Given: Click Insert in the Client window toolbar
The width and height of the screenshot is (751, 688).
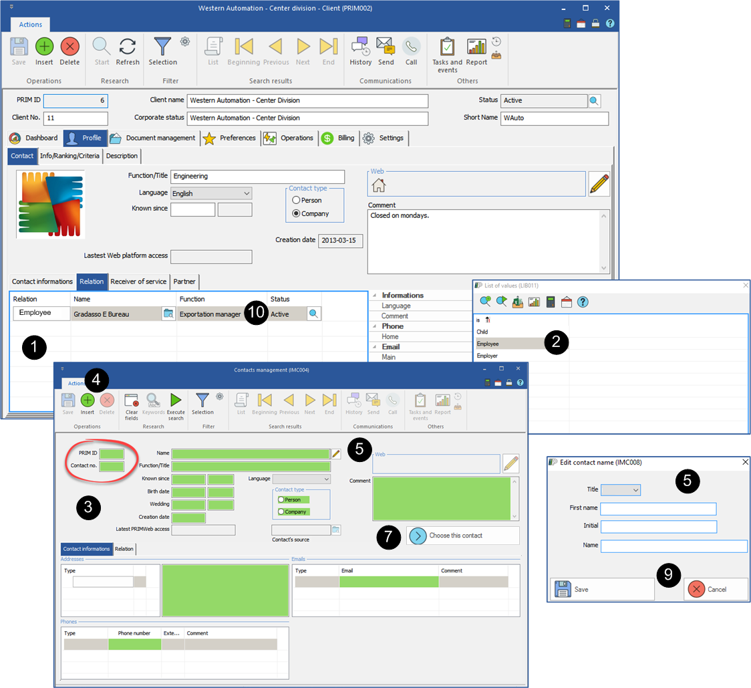Looking at the screenshot, I should (x=44, y=51).
